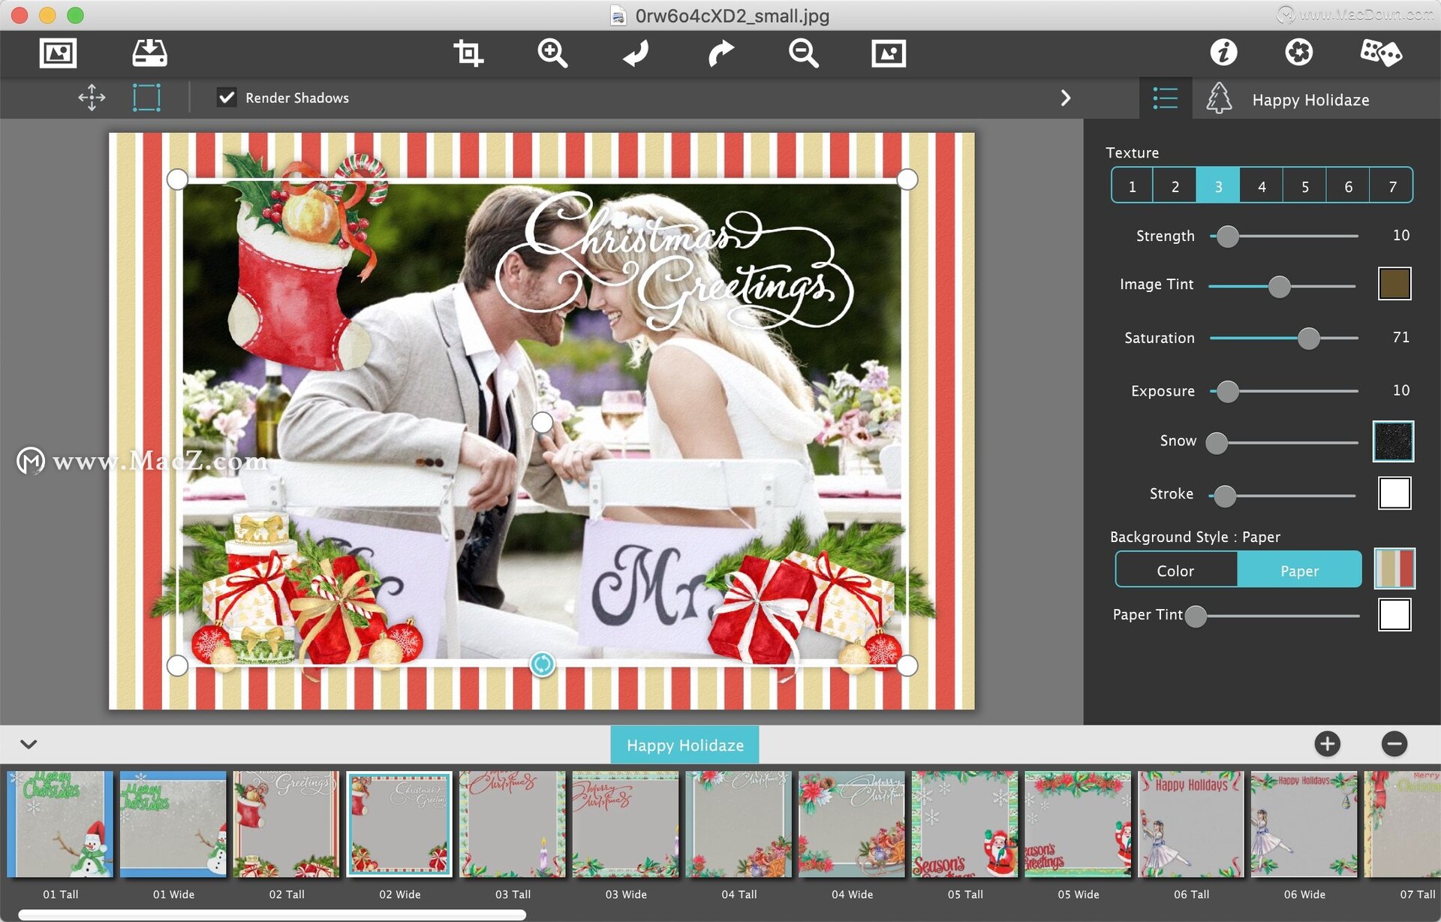Image resolution: width=1441 pixels, height=922 pixels.
Task: Select the 05 Wide preset thumbnail
Action: tap(1078, 824)
